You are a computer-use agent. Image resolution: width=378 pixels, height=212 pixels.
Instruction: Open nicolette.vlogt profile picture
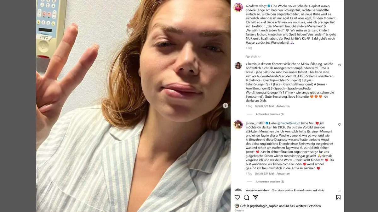[238, 7]
